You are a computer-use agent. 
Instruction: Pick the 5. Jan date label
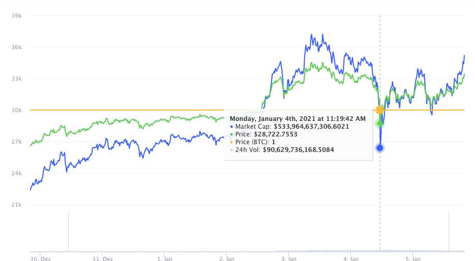[x=413, y=258]
